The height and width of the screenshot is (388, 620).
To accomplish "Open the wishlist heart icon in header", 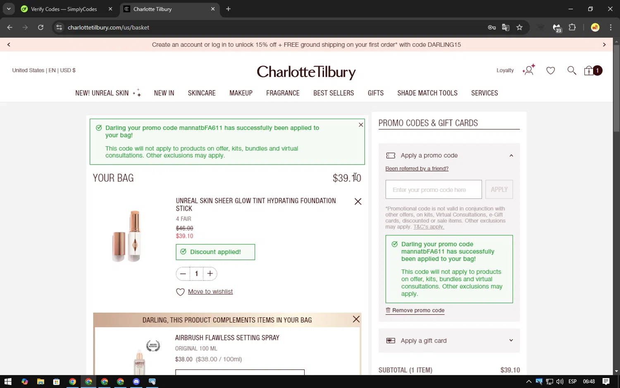I will click(x=551, y=71).
